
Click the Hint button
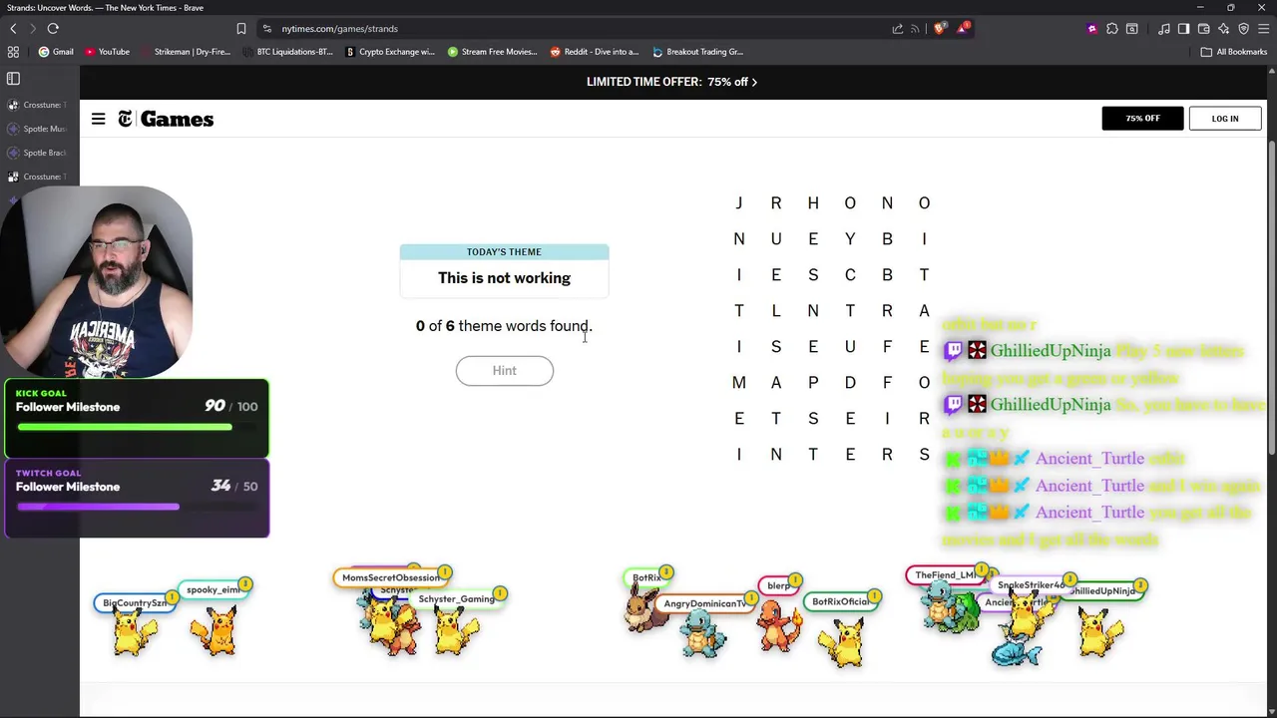tap(504, 371)
